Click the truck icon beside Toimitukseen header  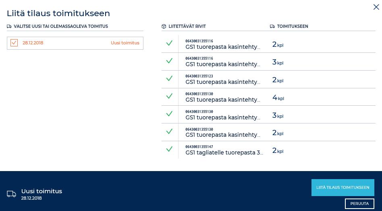click(x=272, y=26)
